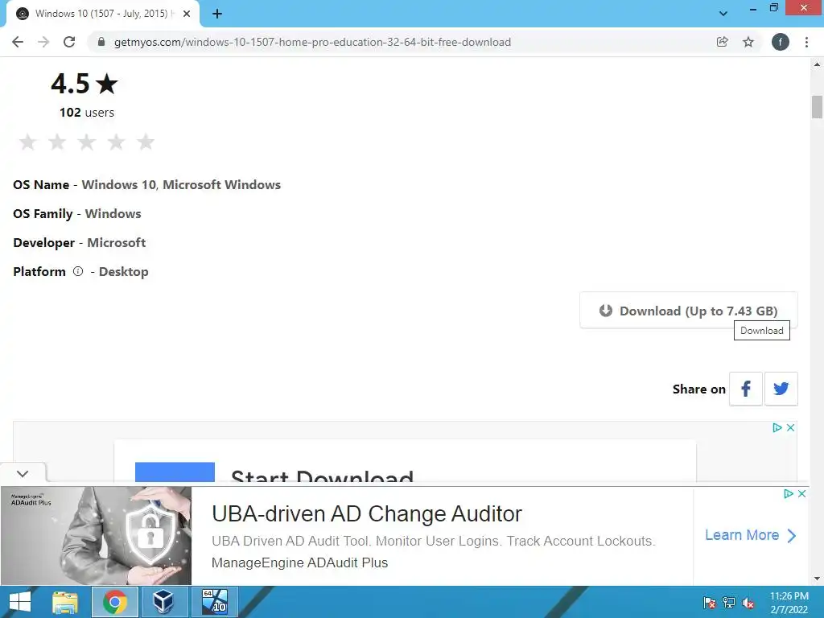Click the Windows OS Family value
The width and height of the screenshot is (824, 618).
click(x=113, y=213)
